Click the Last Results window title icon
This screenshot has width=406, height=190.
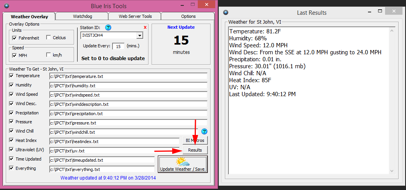click(x=226, y=12)
